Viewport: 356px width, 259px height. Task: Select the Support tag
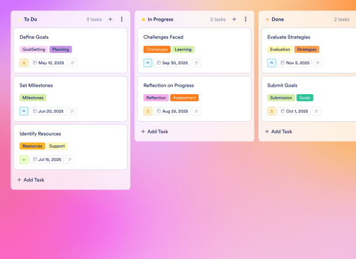(57, 146)
